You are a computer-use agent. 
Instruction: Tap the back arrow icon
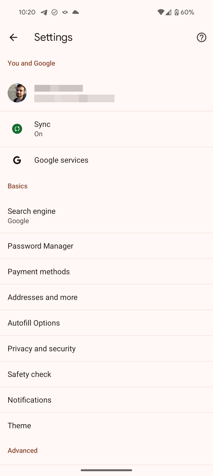[x=13, y=37]
